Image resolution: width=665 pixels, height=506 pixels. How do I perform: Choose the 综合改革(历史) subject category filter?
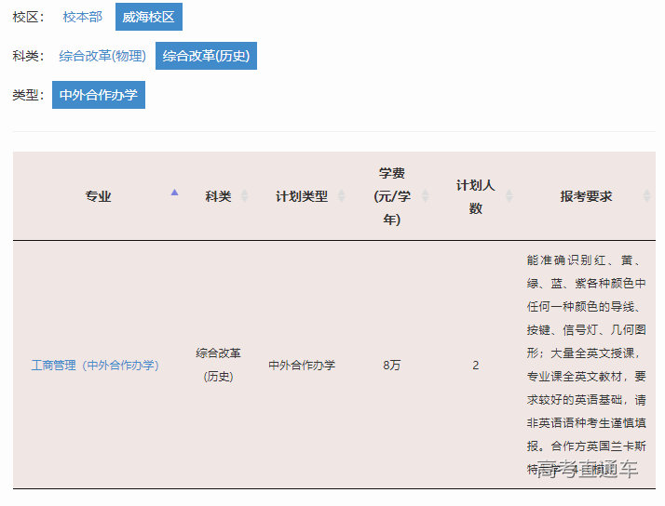(205, 56)
